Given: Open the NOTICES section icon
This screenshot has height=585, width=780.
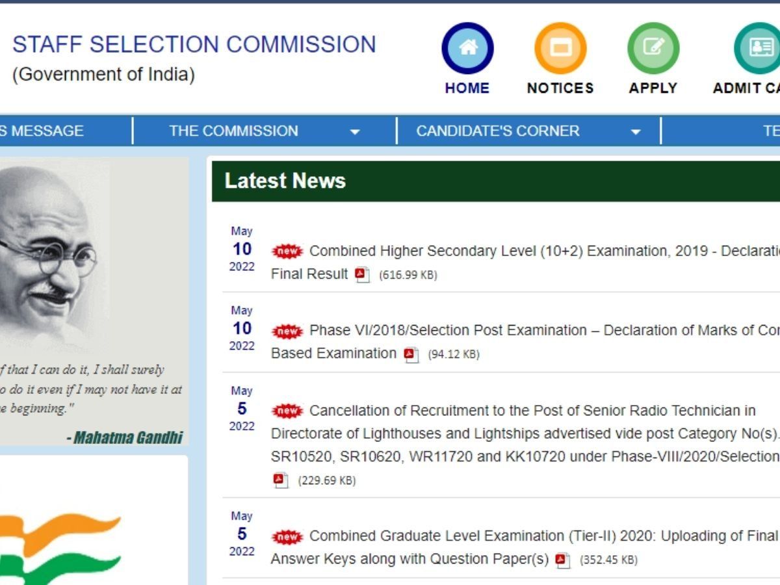Looking at the screenshot, I should click(x=560, y=47).
